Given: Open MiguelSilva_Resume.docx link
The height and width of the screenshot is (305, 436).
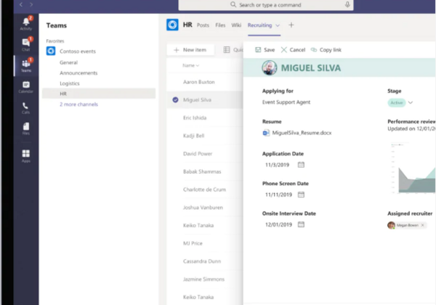Looking at the screenshot, I should coord(302,133).
